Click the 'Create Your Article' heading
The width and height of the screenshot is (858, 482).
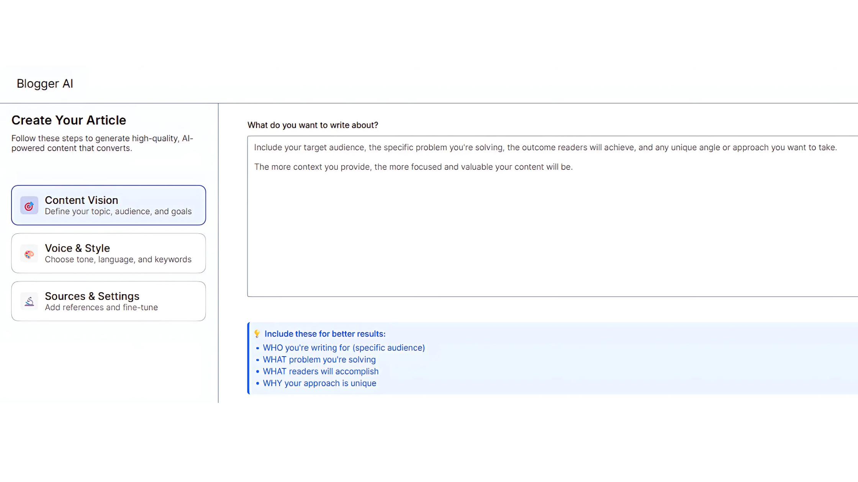click(69, 120)
